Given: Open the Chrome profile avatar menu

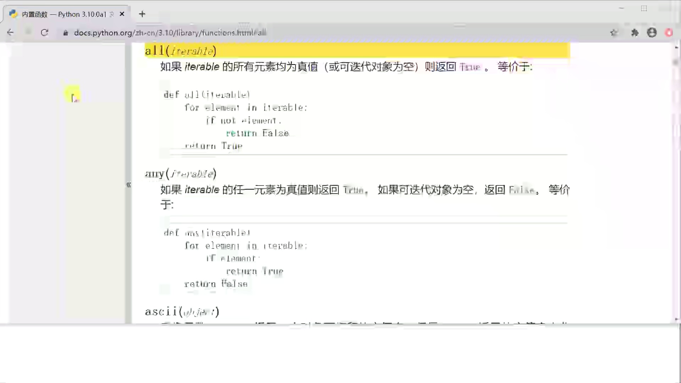Looking at the screenshot, I should [x=652, y=32].
